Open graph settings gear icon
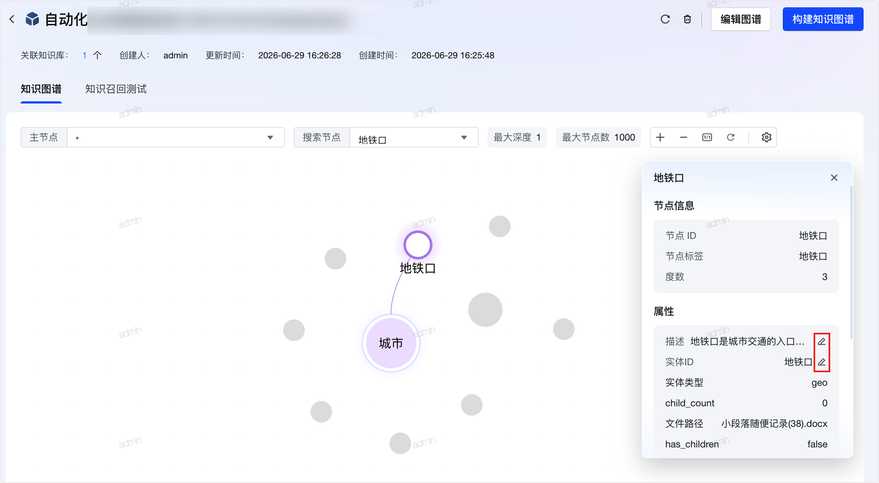 click(x=767, y=137)
